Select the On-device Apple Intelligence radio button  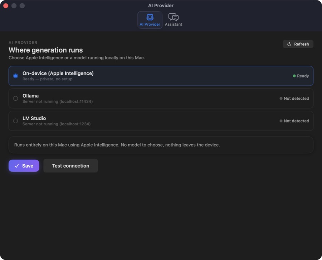pyautogui.click(x=15, y=76)
